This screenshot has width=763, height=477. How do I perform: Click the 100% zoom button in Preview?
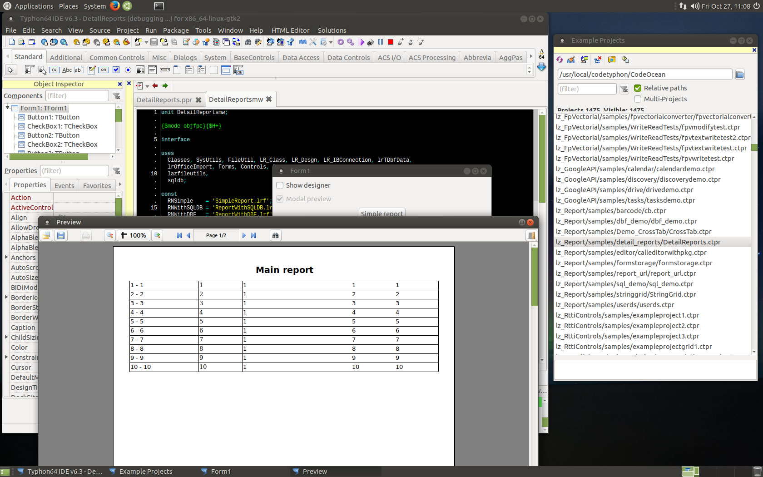134,235
